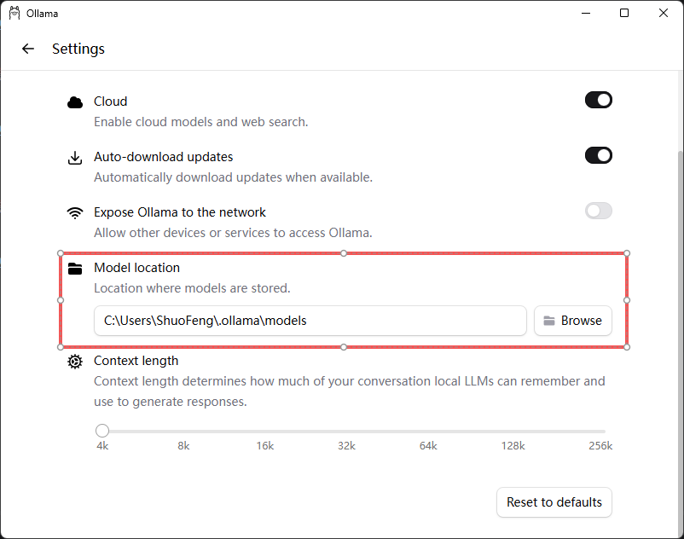Disable the Auto-download updates switch
The image size is (684, 539).
pyautogui.click(x=599, y=155)
